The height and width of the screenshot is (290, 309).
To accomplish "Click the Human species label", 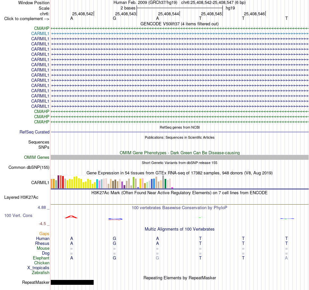I will pyautogui.click(x=43, y=238).
